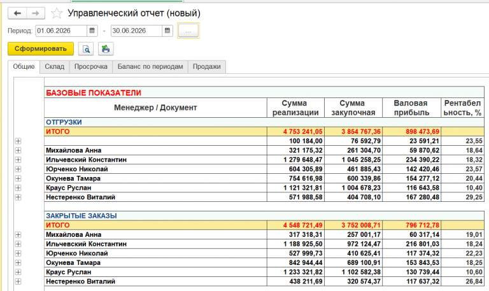Screen dimensions: 489x291
Task: Click the period end date field 30.06.2026
Action: pos(137,31)
